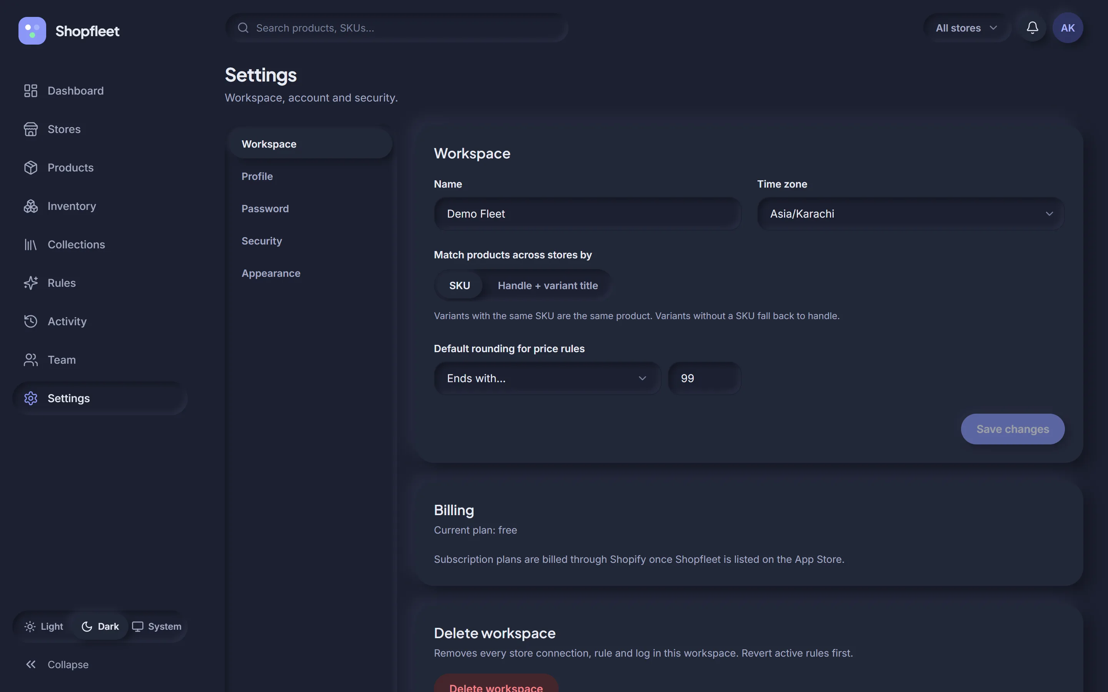Viewport: 1108px width, 692px height.
Task: Open the Team page
Action: pos(100,360)
